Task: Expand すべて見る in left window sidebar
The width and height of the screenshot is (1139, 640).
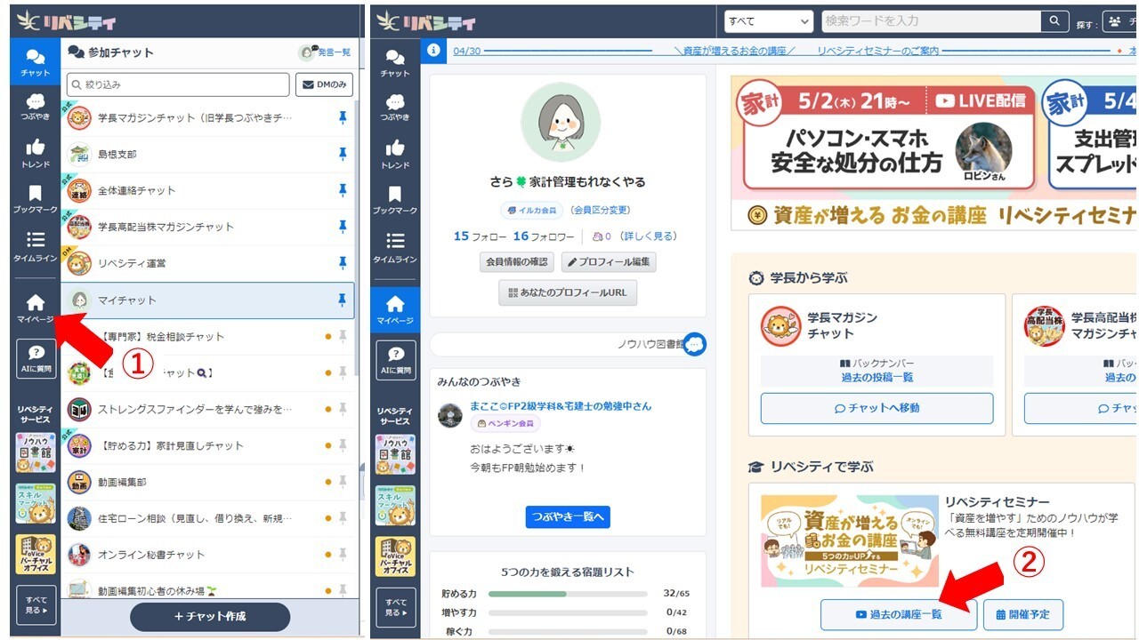Action: click(36, 607)
